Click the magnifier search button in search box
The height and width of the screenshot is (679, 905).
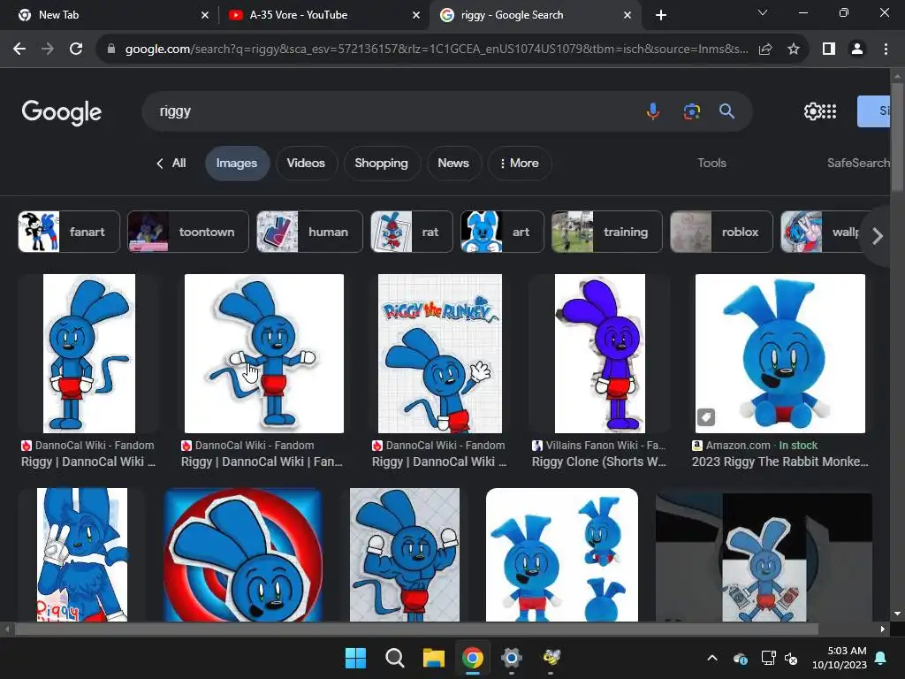[726, 111]
